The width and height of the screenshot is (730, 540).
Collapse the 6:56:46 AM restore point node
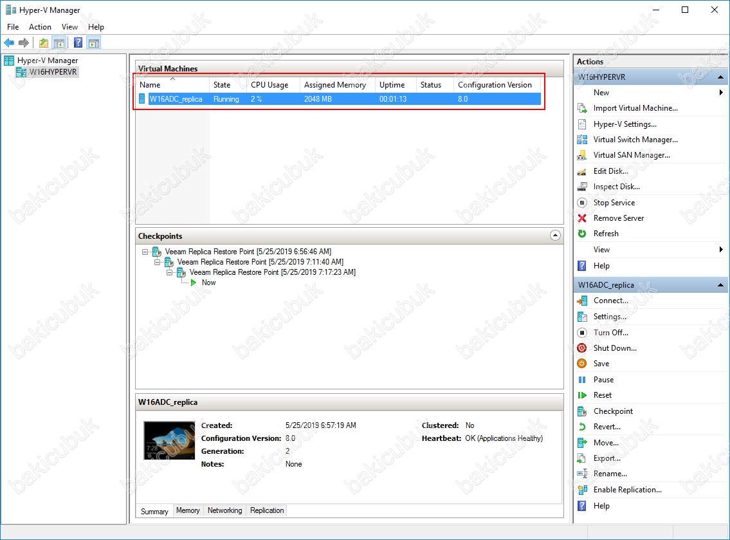click(x=145, y=252)
